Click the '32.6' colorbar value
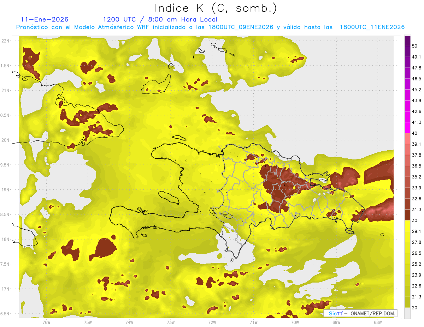Viewport: 424px width, 327px height. 417,199
